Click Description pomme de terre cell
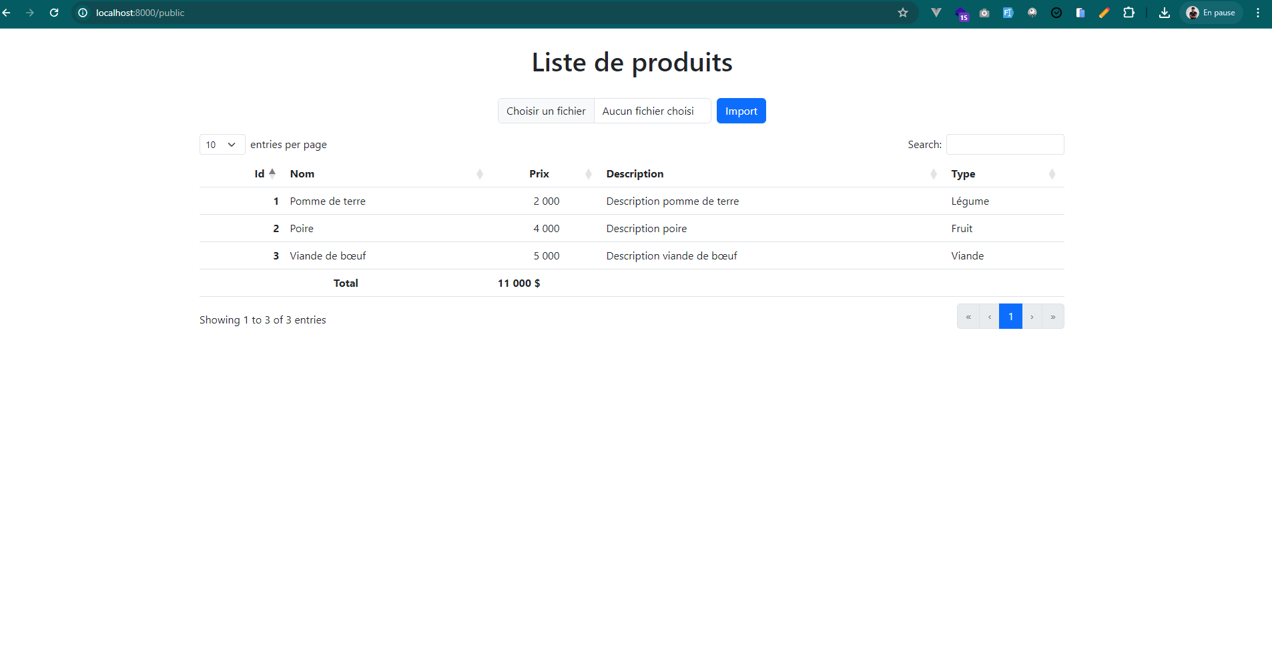 point(673,201)
